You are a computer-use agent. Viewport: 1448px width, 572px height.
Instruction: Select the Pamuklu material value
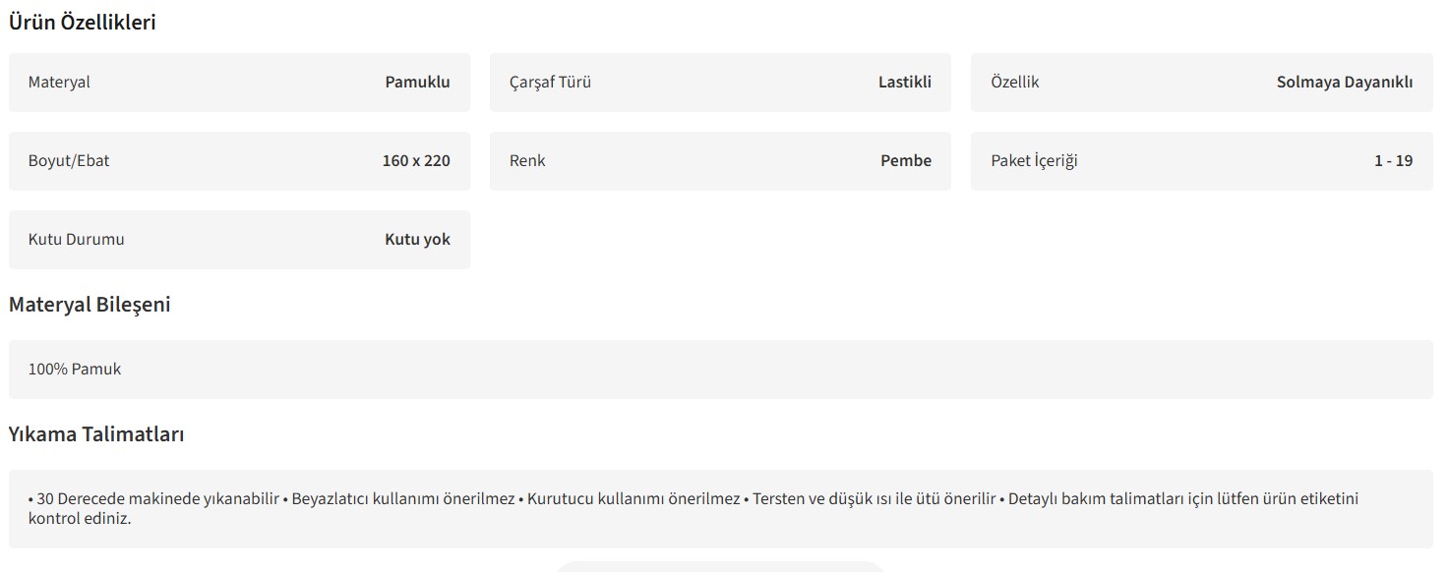pos(417,83)
